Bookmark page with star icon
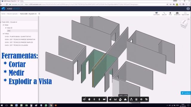 [167, 4]
